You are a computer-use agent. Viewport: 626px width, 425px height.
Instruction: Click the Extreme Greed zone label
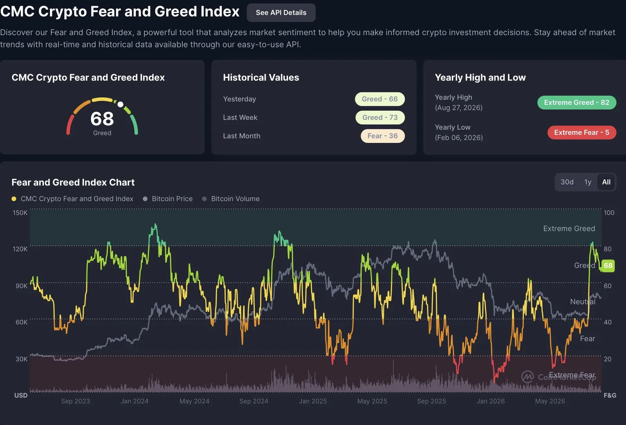pos(569,229)
